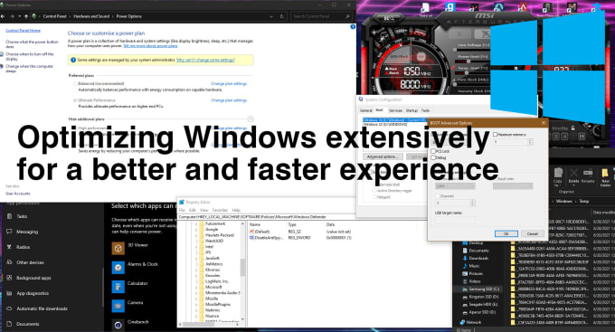
Task: Open Messaging in Settings sidebar
Action: 23,232
